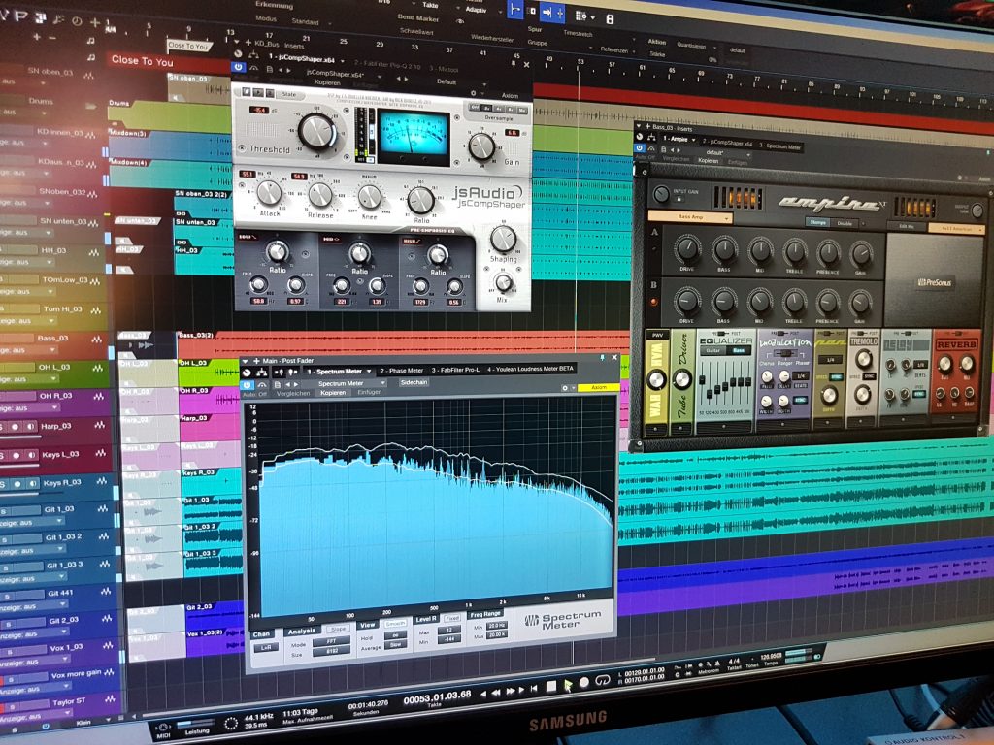Bypass the Ampire plugin via power button
Image resolution: width=994 pixels, height=745 pixels.
640,148
